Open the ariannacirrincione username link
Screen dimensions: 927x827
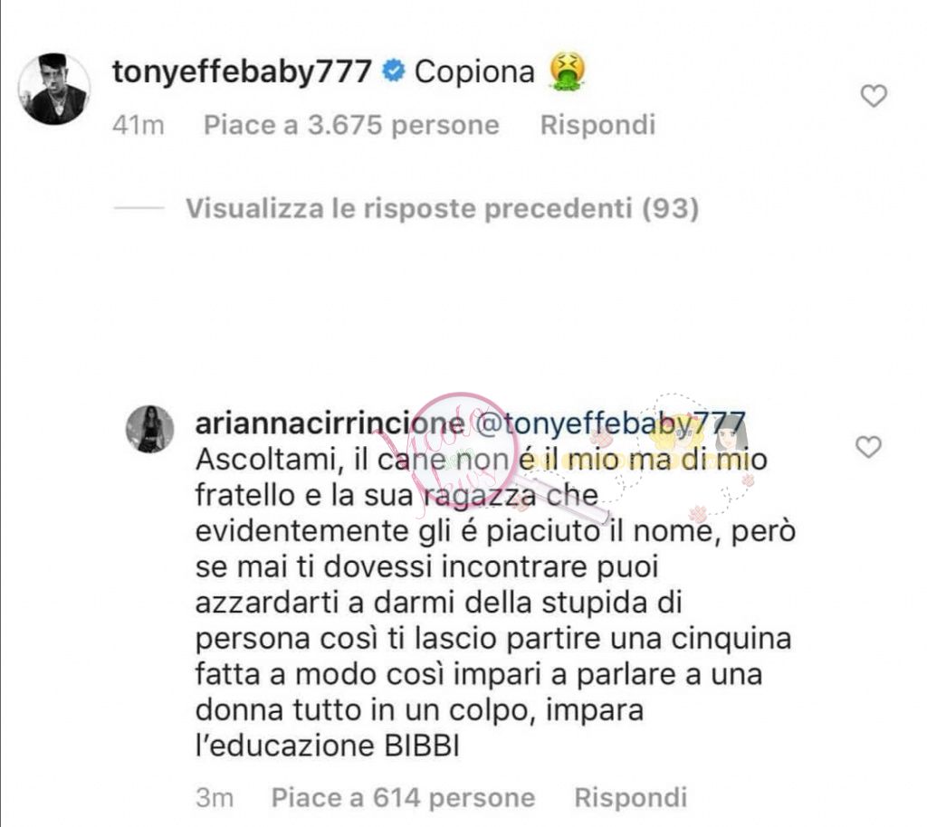[330, 423]
